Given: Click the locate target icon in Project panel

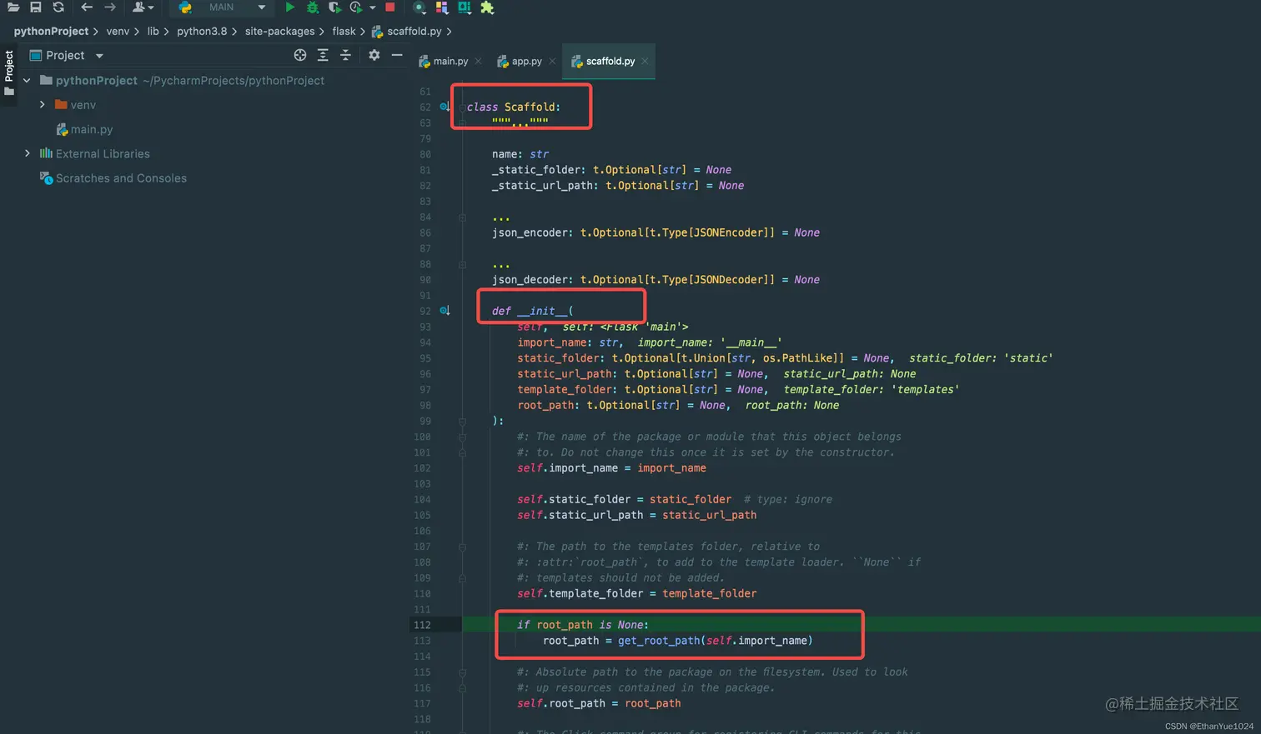Looking at the screenshot, I should point(300,55).
